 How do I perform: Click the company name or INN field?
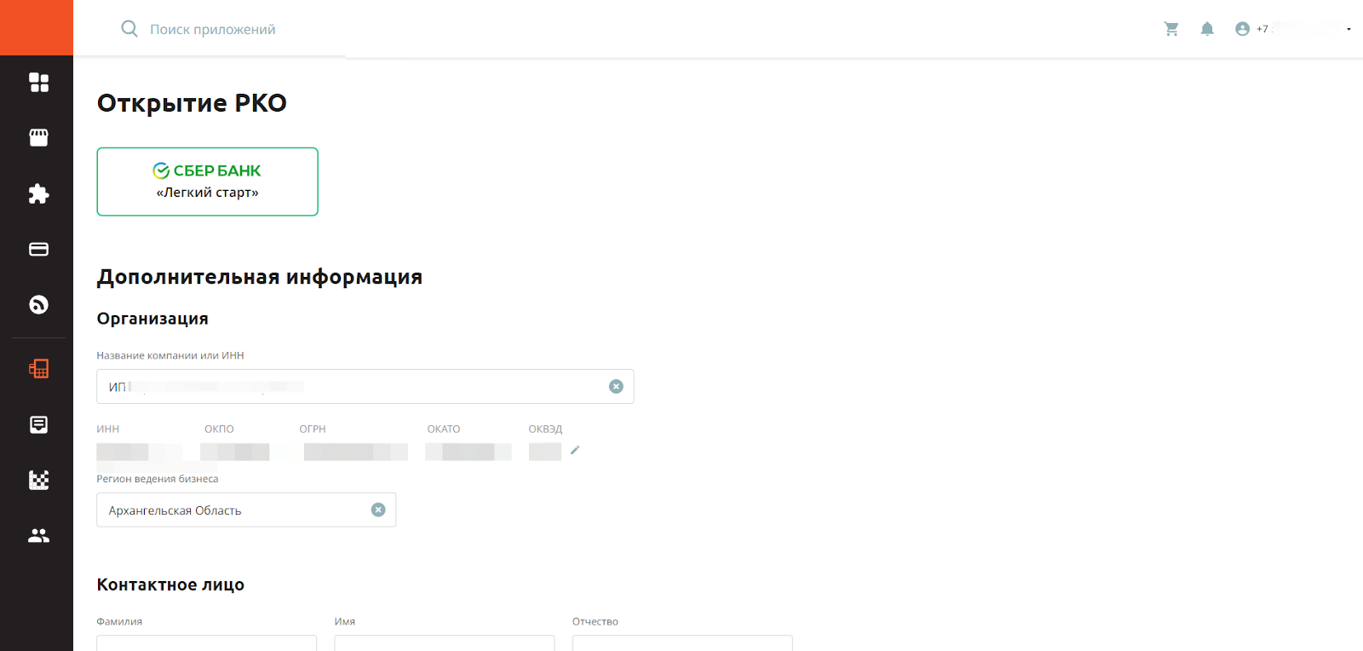coord(365,387)
